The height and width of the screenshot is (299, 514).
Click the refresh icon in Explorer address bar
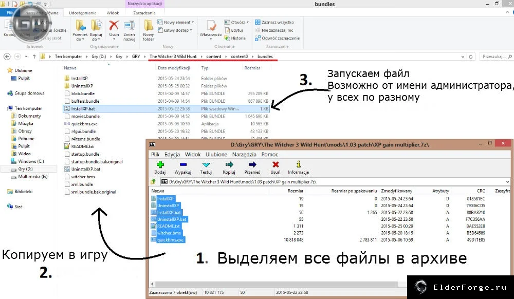(x=471, y=57)
